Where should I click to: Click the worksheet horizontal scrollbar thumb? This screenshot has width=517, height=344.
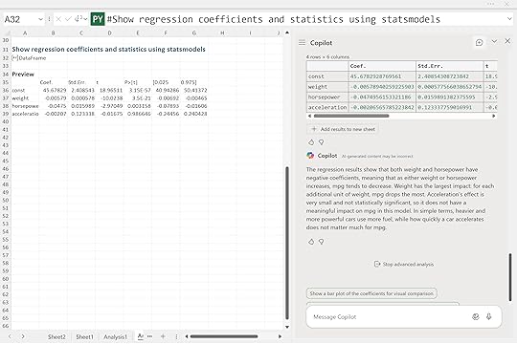[224, 336]
